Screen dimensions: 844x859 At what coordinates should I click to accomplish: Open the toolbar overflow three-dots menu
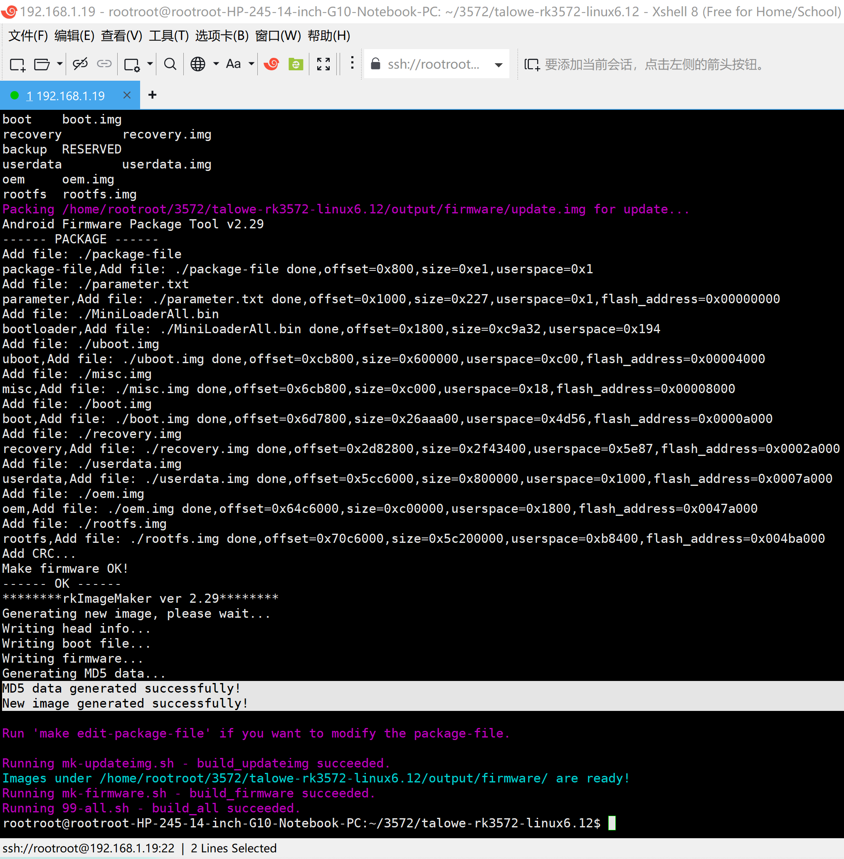(353, 63)
